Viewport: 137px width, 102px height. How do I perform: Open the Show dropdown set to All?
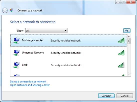[46, 31]
